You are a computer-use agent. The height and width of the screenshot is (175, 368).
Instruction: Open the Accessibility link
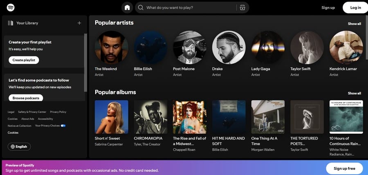pyautogui.click(x=45, y=119)
